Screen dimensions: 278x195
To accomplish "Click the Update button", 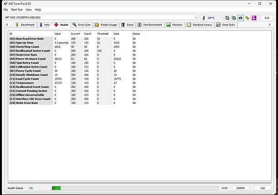I will click(240, 188).
